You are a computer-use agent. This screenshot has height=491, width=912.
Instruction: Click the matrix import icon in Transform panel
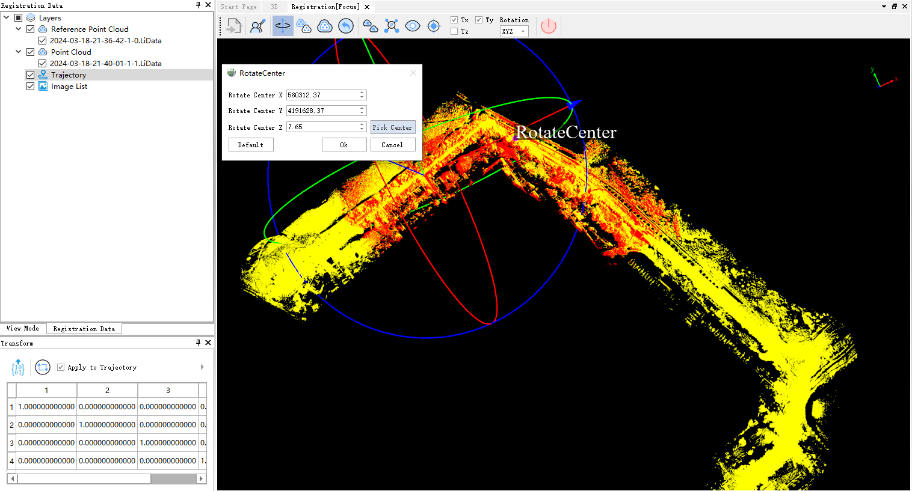pos(18,367)
